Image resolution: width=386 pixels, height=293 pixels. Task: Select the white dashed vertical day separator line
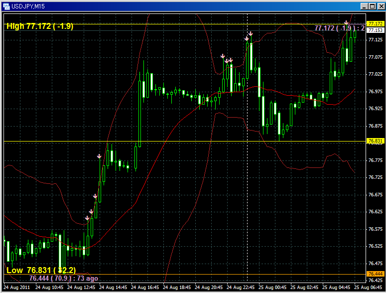[x=248, y=199]
